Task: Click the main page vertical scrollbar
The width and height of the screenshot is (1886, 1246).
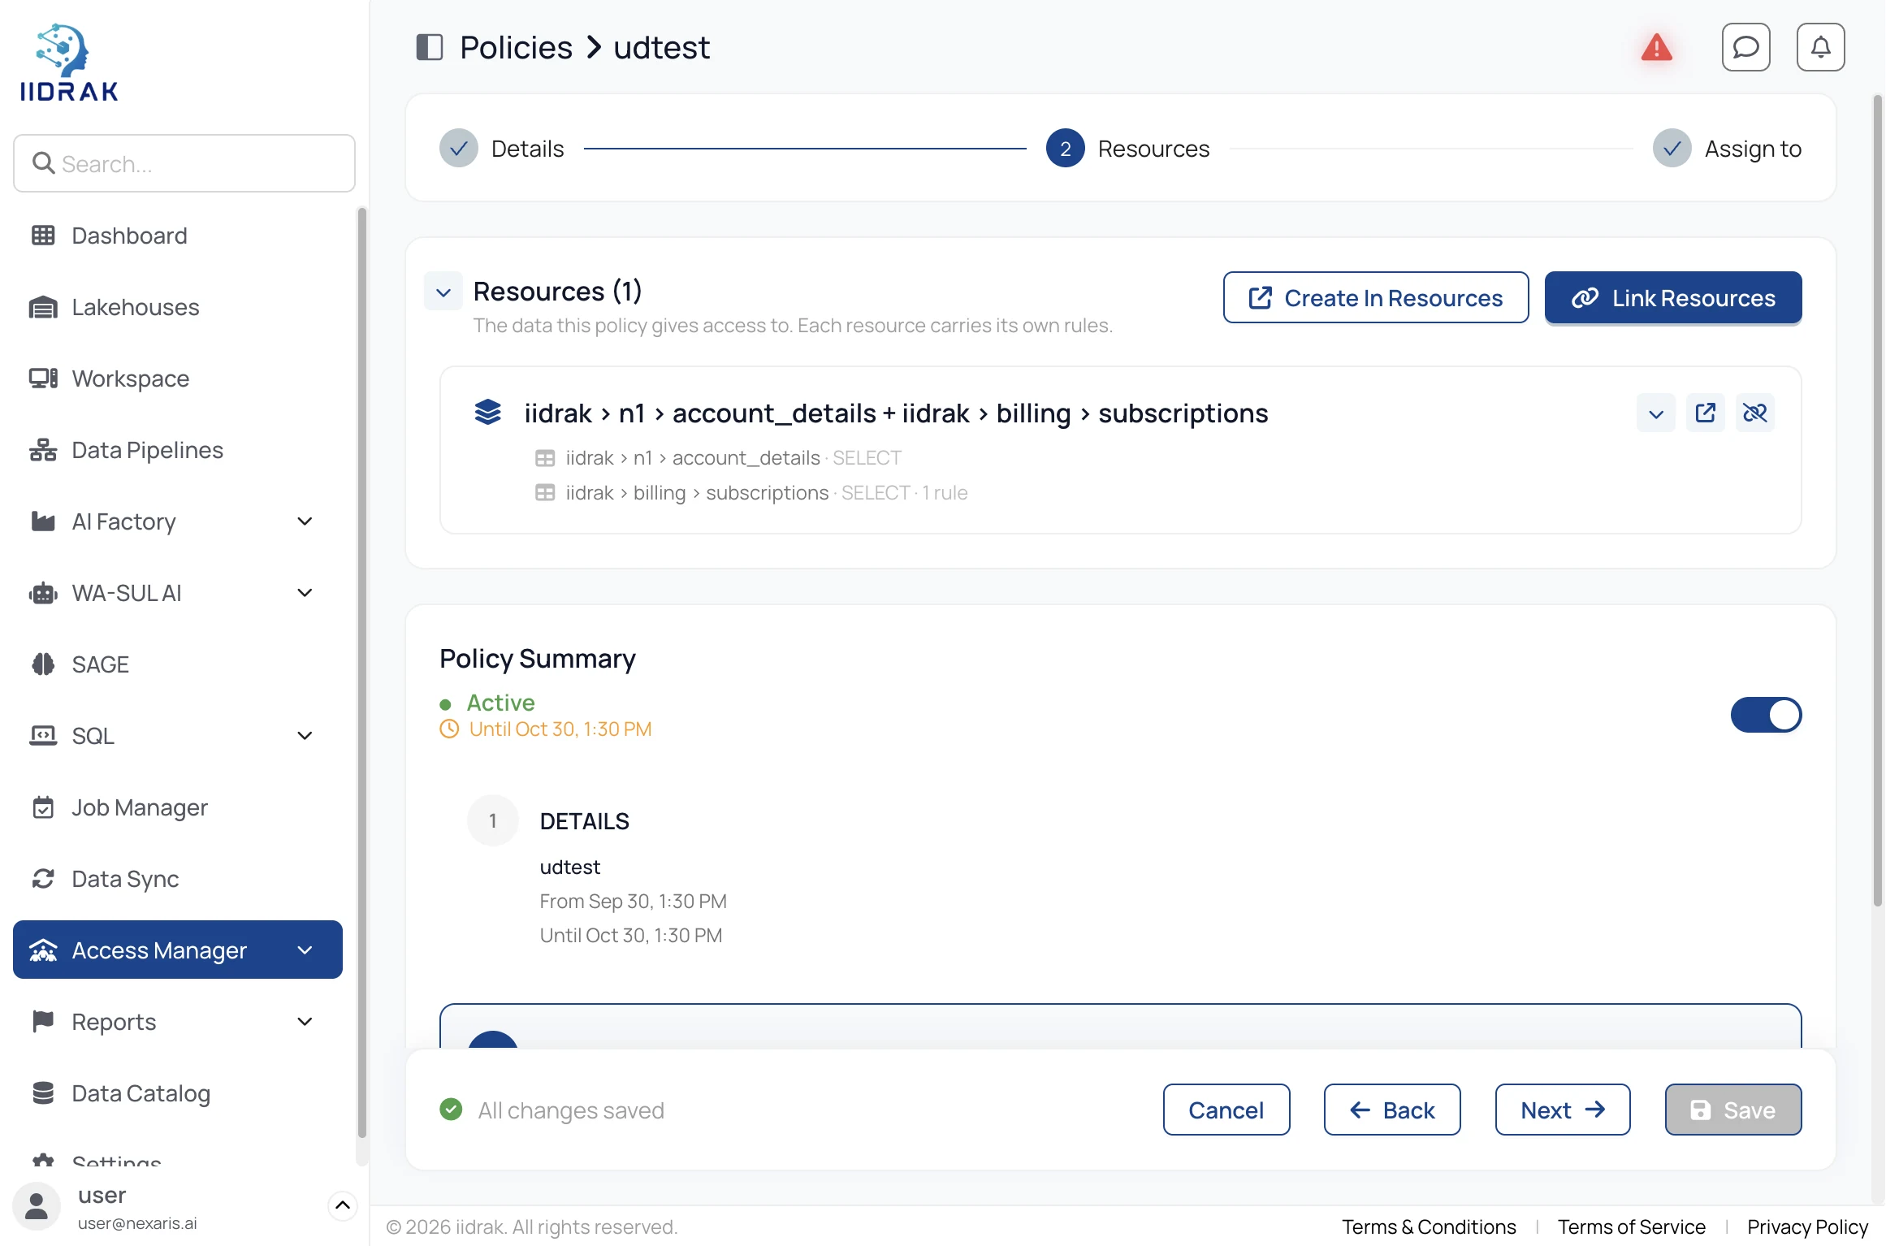Action: click(x=1877, y=500)
